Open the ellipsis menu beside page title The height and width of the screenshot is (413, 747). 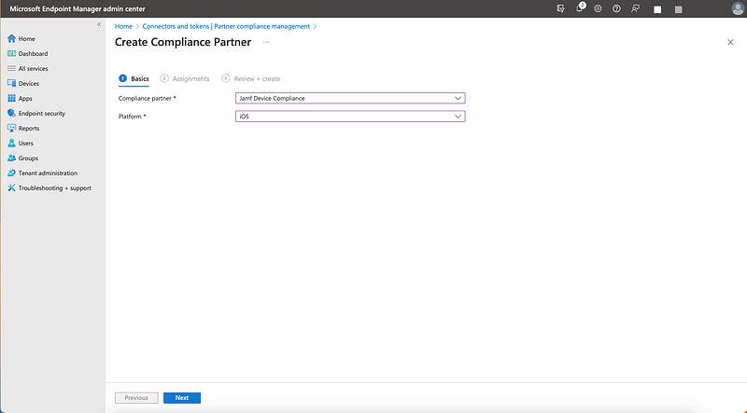point(266,42)
